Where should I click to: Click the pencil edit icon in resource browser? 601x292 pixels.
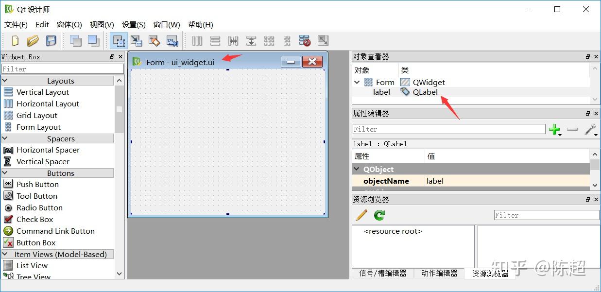[x=360, y=215]
